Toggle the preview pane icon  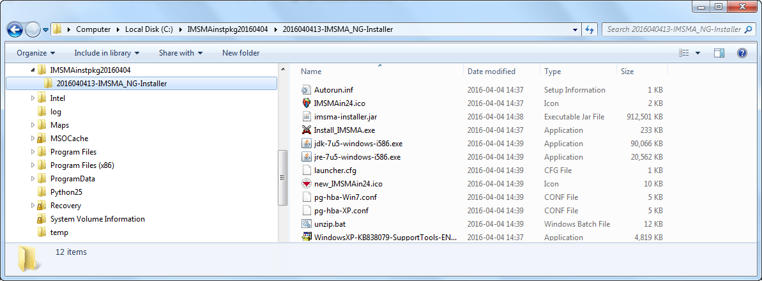coord(719,53)
